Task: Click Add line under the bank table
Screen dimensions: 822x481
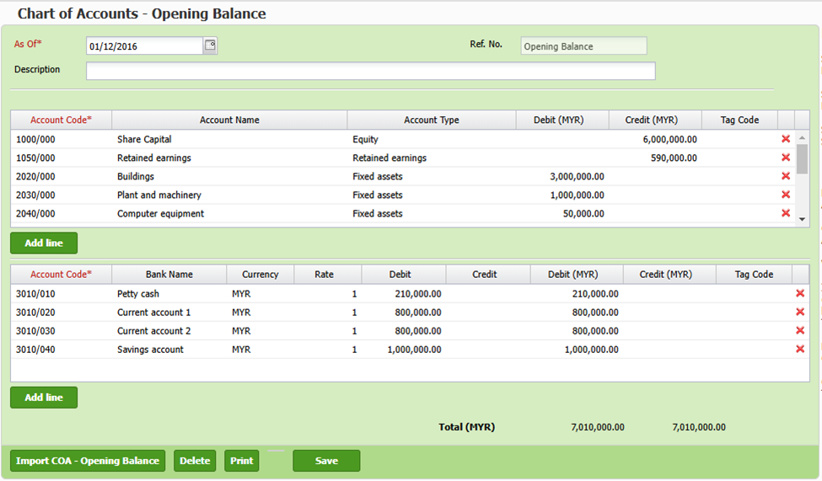Action: [x=44, y=398]
